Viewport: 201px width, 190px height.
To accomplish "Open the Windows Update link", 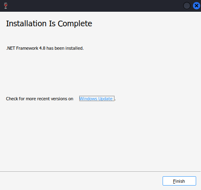I will pyautogui.click(x=97, y=99).
